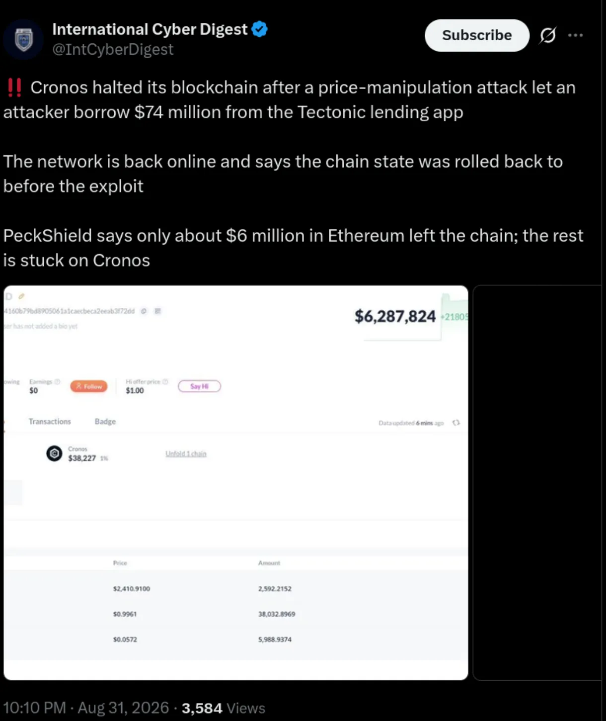Subscribe to International Cyber Digest
606x721 pixels.
(x=477, y=35)
